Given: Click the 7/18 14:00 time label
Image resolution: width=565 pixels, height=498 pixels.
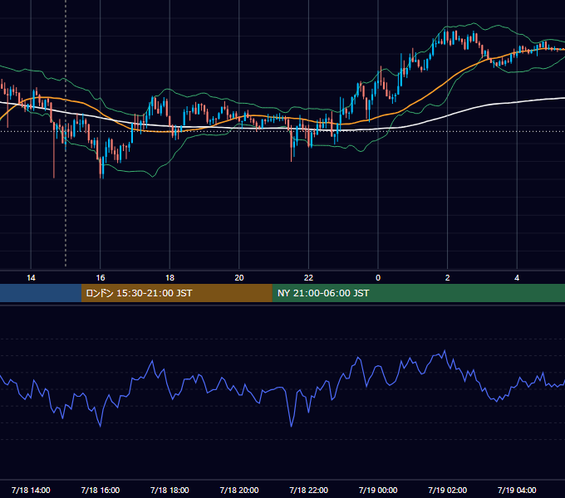Looking at the screenshot, I should coord(31,490).
